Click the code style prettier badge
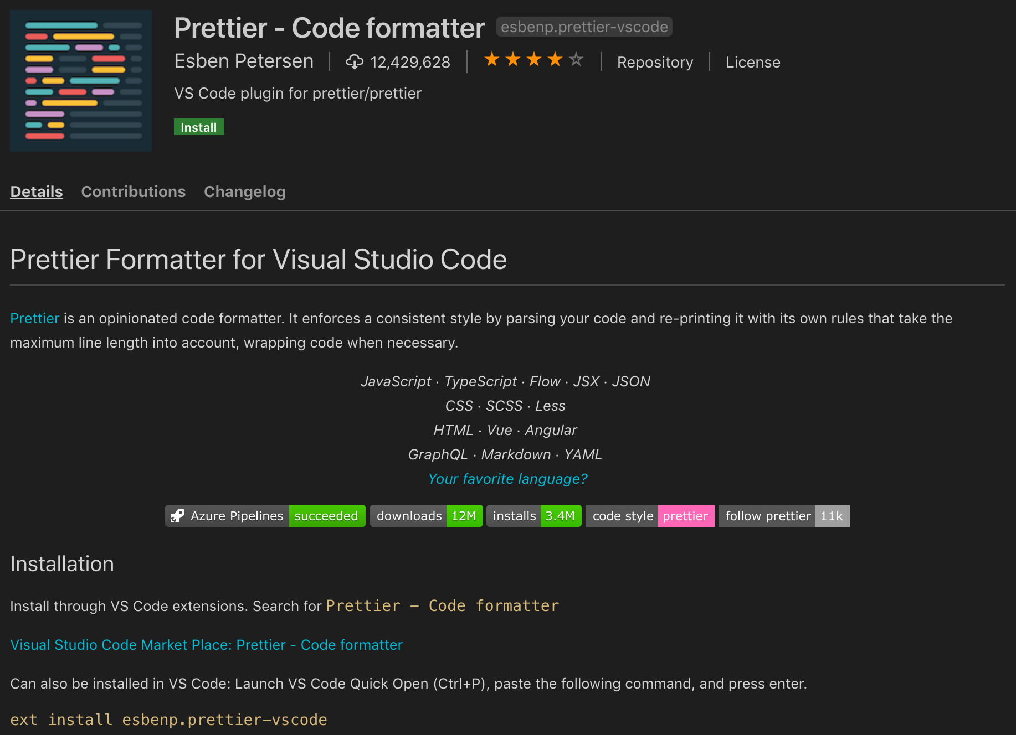Image resolution: width=1016 pixels, height=735 pixels. click(x=650, y=516)
